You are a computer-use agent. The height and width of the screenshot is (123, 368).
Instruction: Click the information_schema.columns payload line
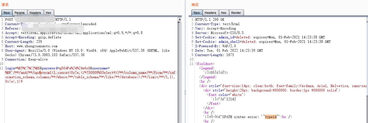[x=90, y=77]
